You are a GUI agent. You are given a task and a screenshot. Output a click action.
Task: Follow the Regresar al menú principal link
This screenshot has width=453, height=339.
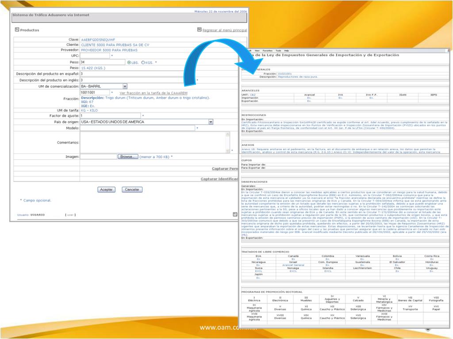(224, 30)
